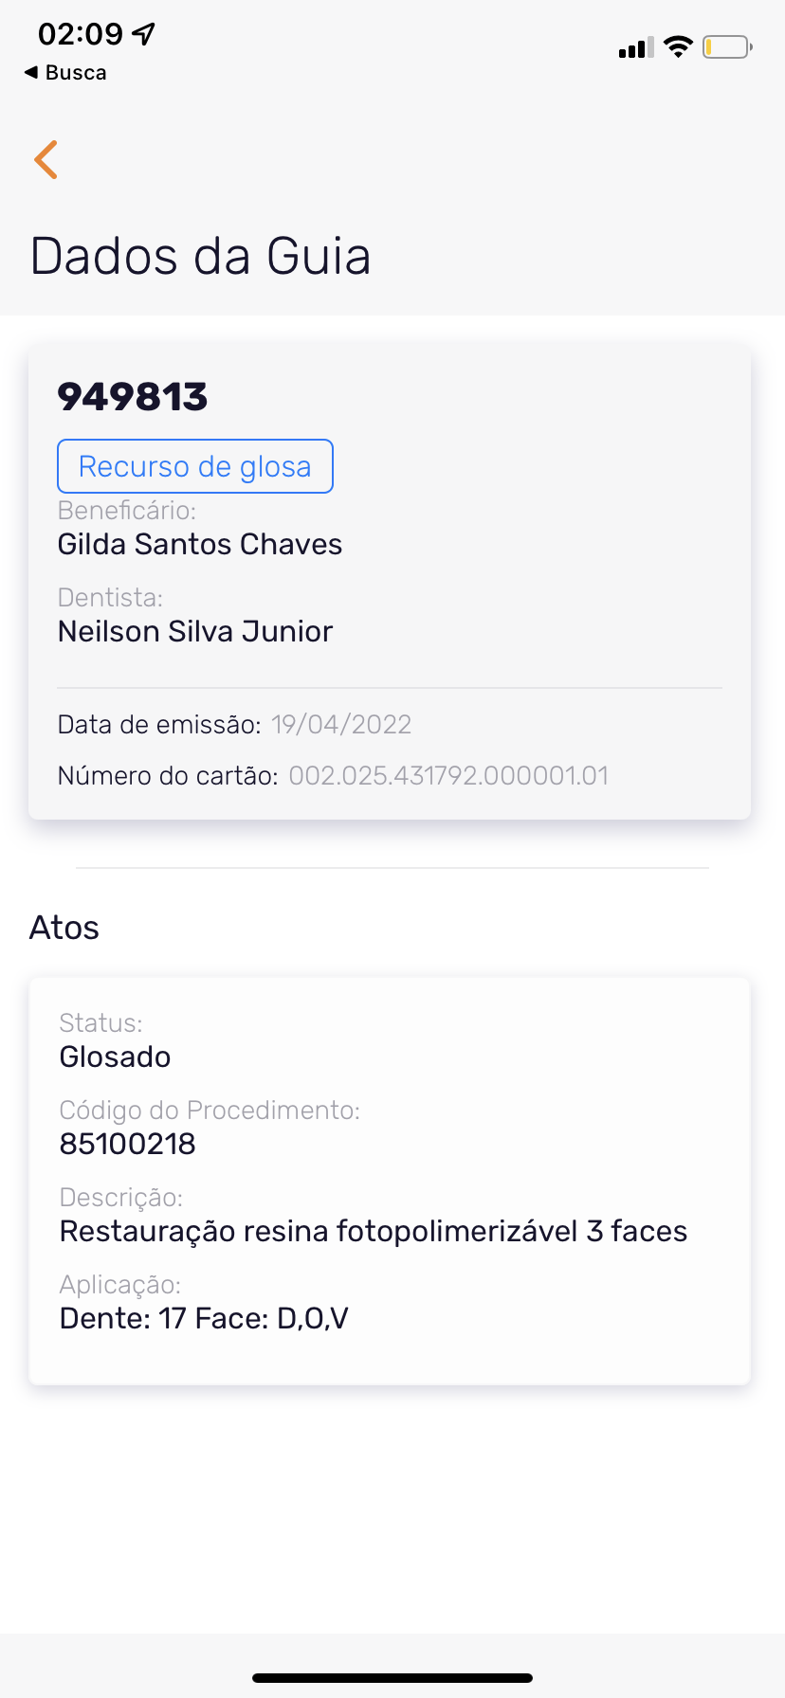This screenshot has height=1698, width=785.
Task: Tap the Dados da Guia page title
Action: point(200,257)
